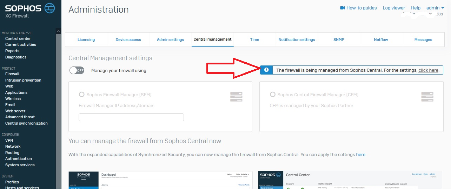Open Network in the sidebar
This screenshot has width=451, height=189.
[x=13, y=146]
